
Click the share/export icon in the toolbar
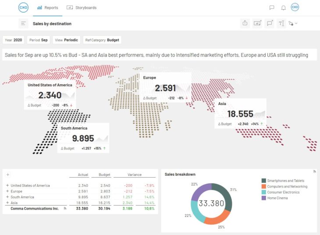pos(245,23)
